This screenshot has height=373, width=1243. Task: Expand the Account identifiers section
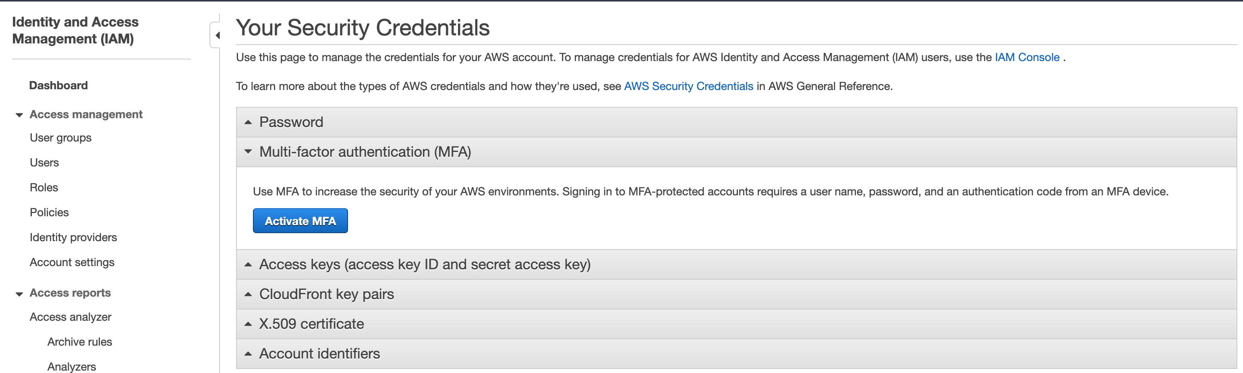point(736,354)
